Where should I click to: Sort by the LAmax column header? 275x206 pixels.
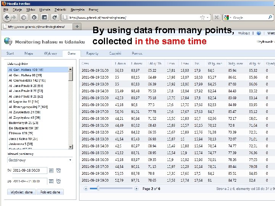tap(137, 63)
